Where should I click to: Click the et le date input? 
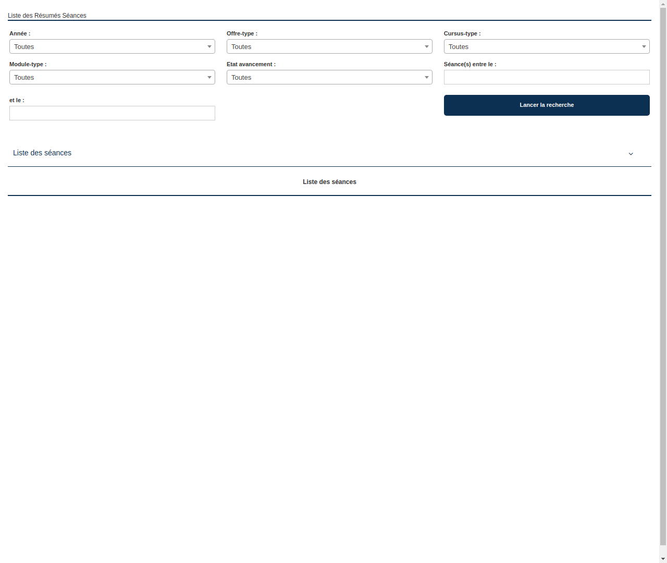point(112,113)
